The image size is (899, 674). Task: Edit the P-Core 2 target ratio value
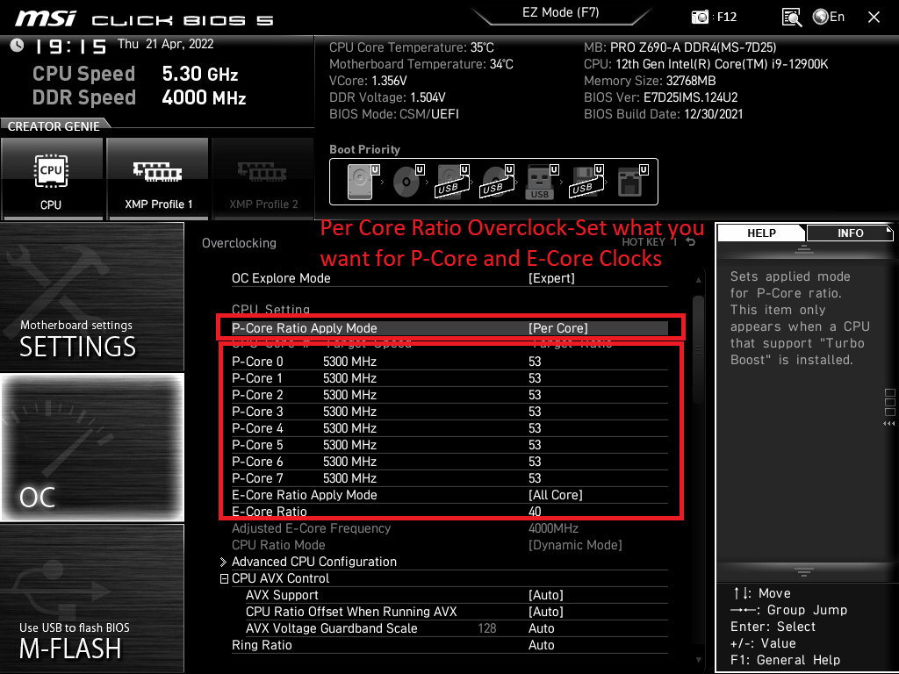pyautogui.click(x=535, y=395)
